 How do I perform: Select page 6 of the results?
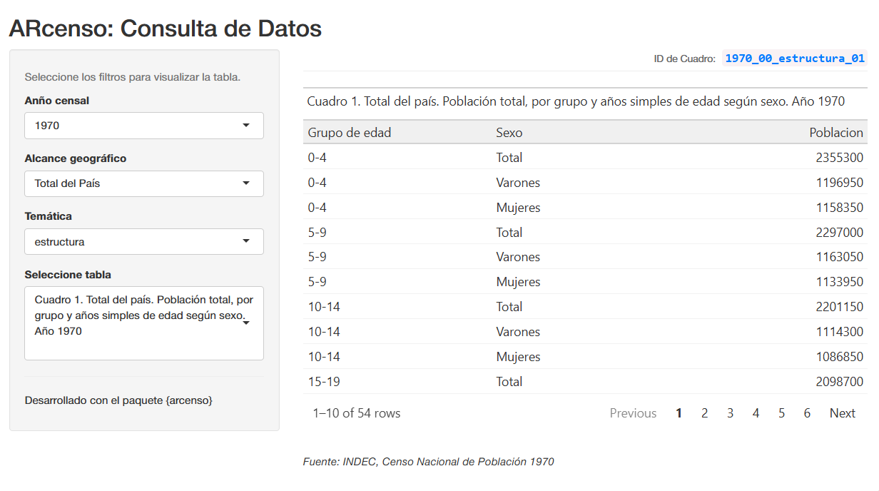[806, 412]
